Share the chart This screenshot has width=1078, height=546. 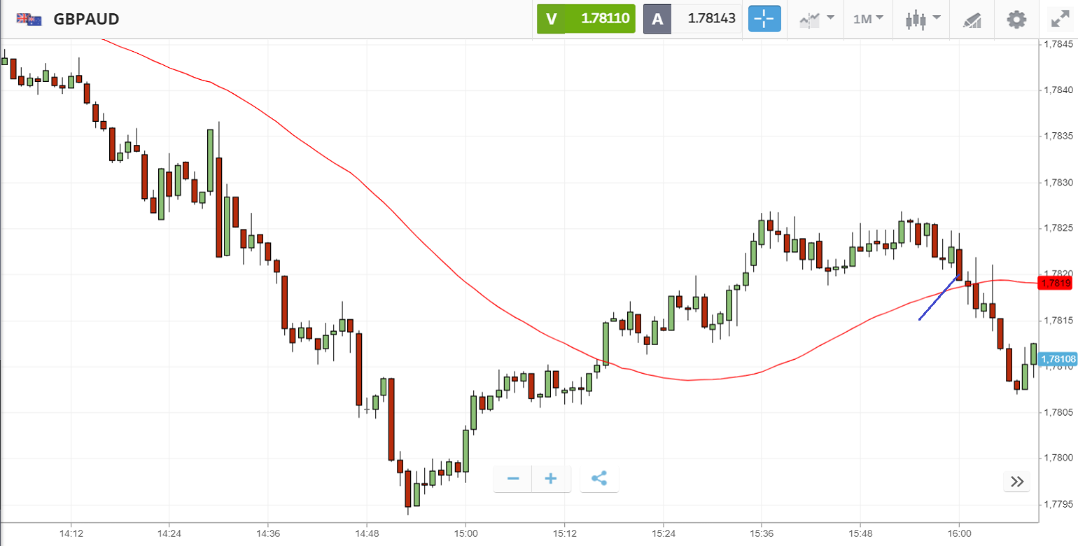(599, 479)
